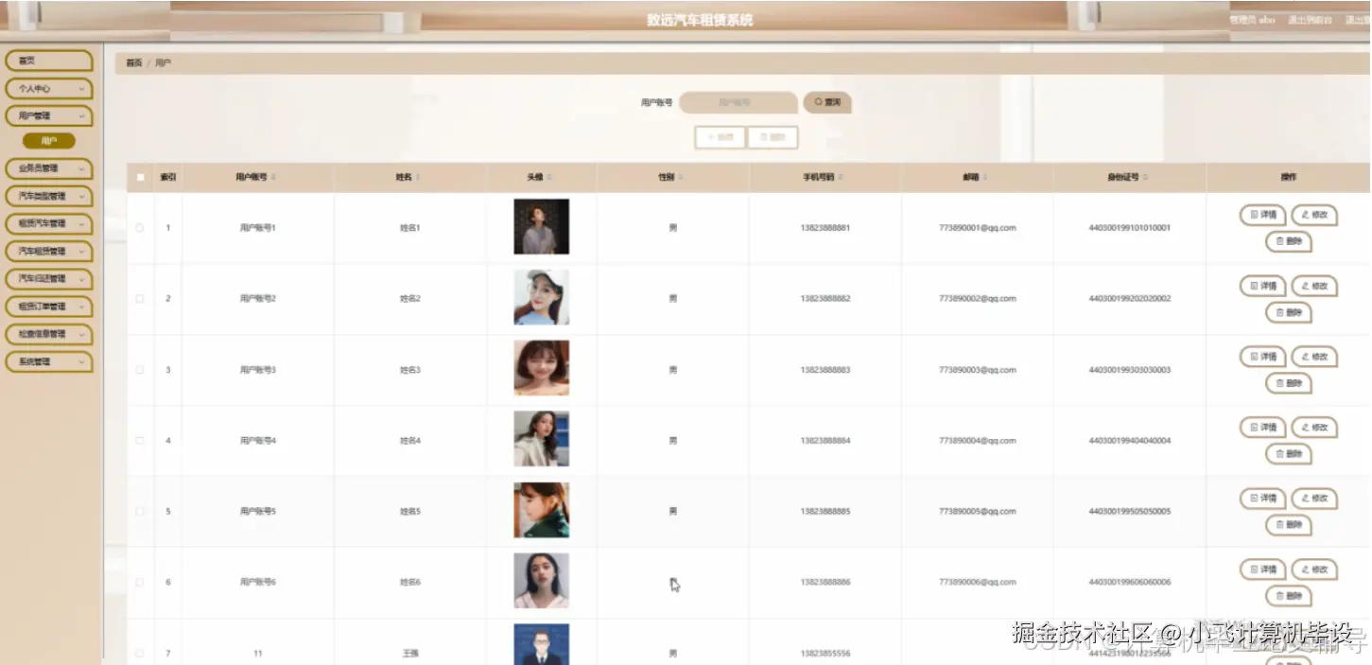Screen dimensions: 1372x665
Task: Click 修改 for 用户账号6
Action: click(1314, 569)
